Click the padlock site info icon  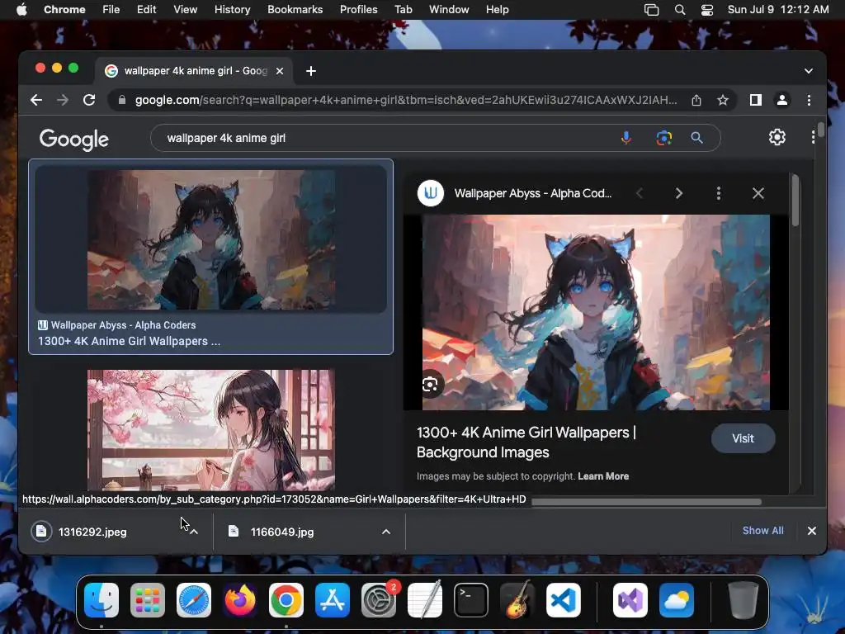point(122,100)
